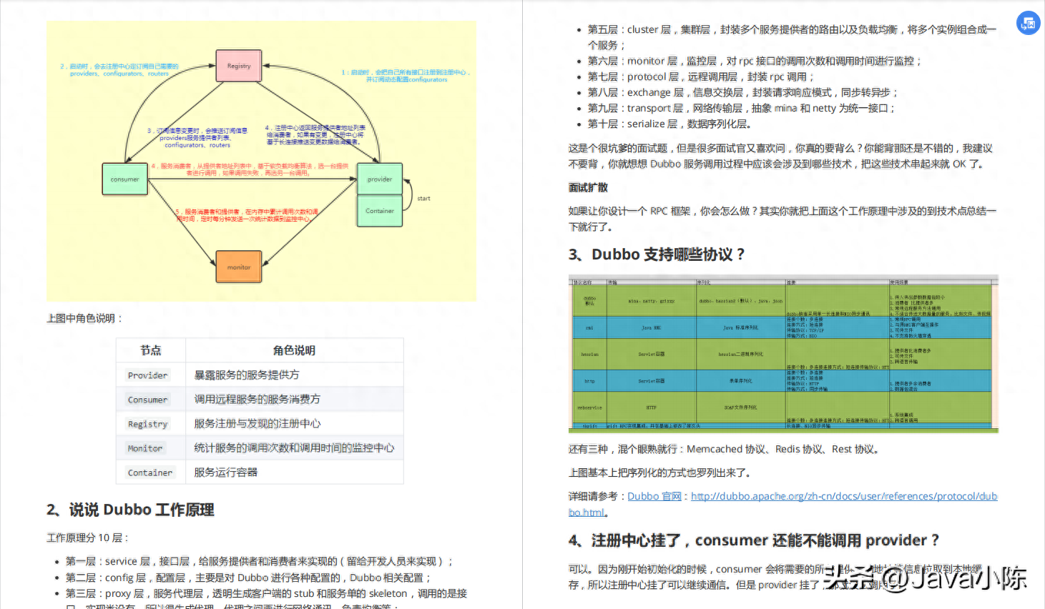This screenshot has width=1045, height=609.
Task: Click the blue floating translate icon top right
Action: (1028, 23)
